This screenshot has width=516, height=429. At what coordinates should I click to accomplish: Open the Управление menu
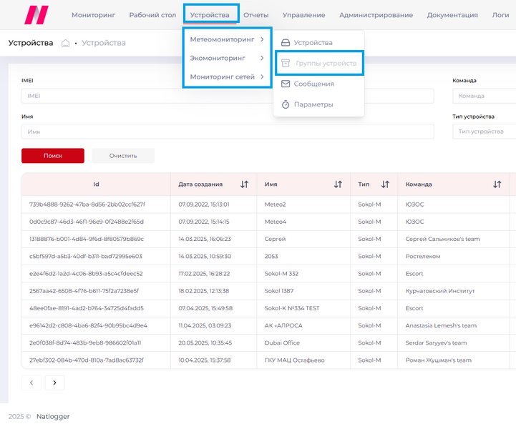[303, 15]
